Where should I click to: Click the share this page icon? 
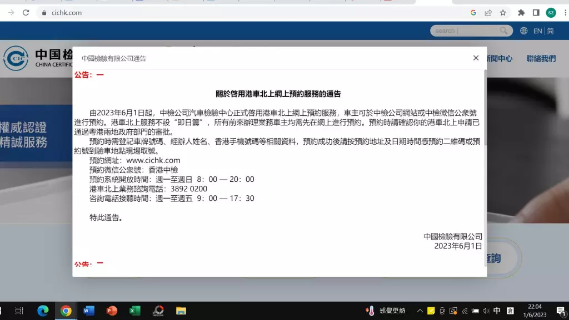[x=488, y=13]
